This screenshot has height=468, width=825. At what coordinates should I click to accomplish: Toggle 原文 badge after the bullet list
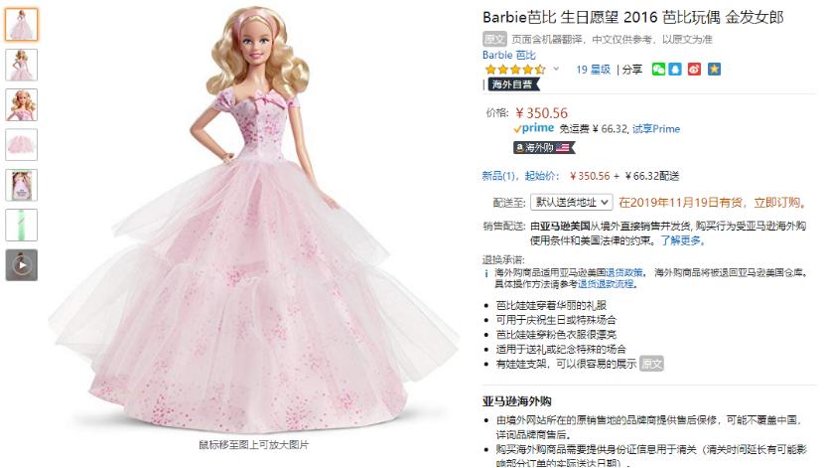[x=651, y=364]
